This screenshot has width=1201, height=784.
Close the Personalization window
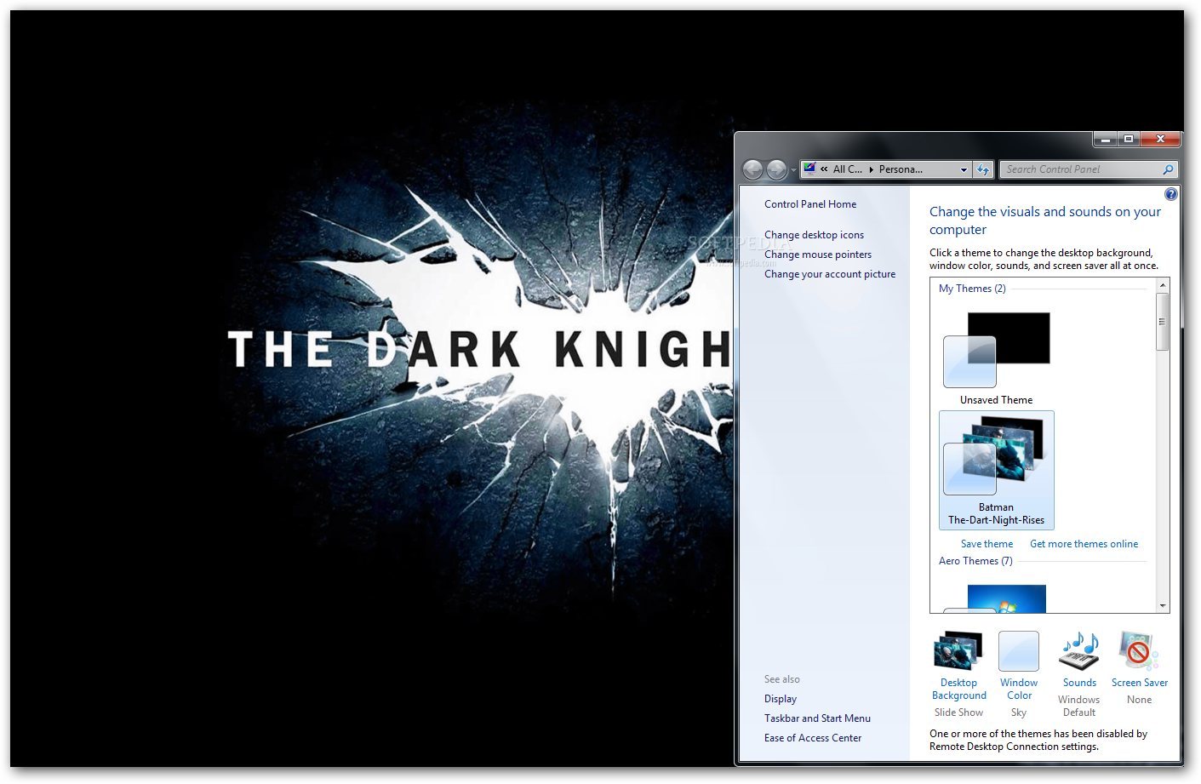coord(1159,139)
